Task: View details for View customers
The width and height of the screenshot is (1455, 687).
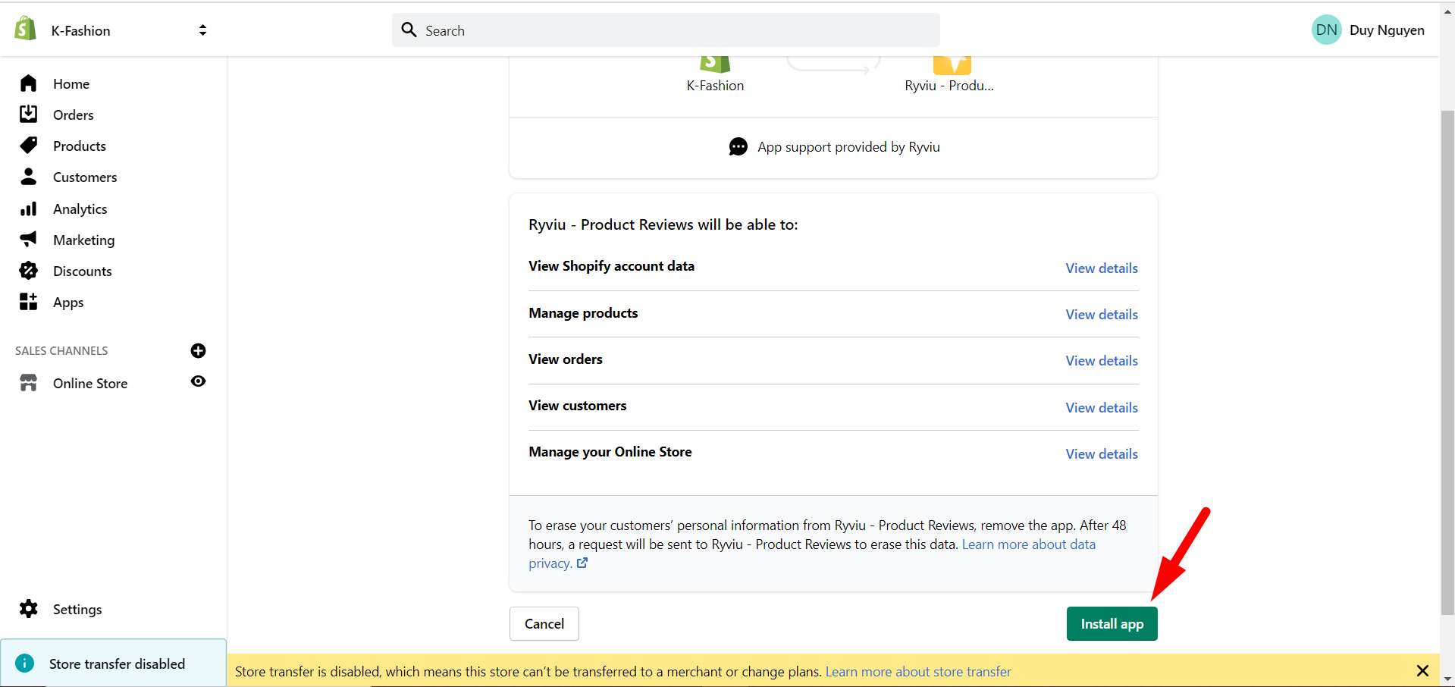Action: pyautogui.click(x=1102, y=408)
